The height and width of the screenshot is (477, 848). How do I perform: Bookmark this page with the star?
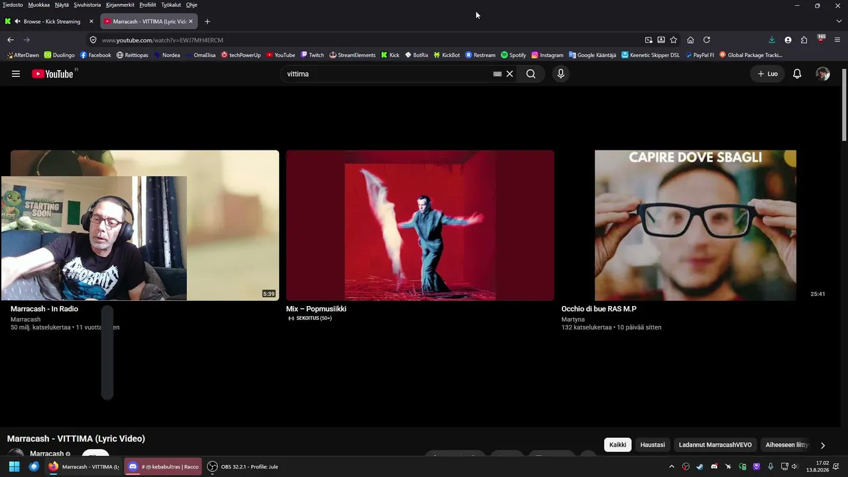pos(674,40)
